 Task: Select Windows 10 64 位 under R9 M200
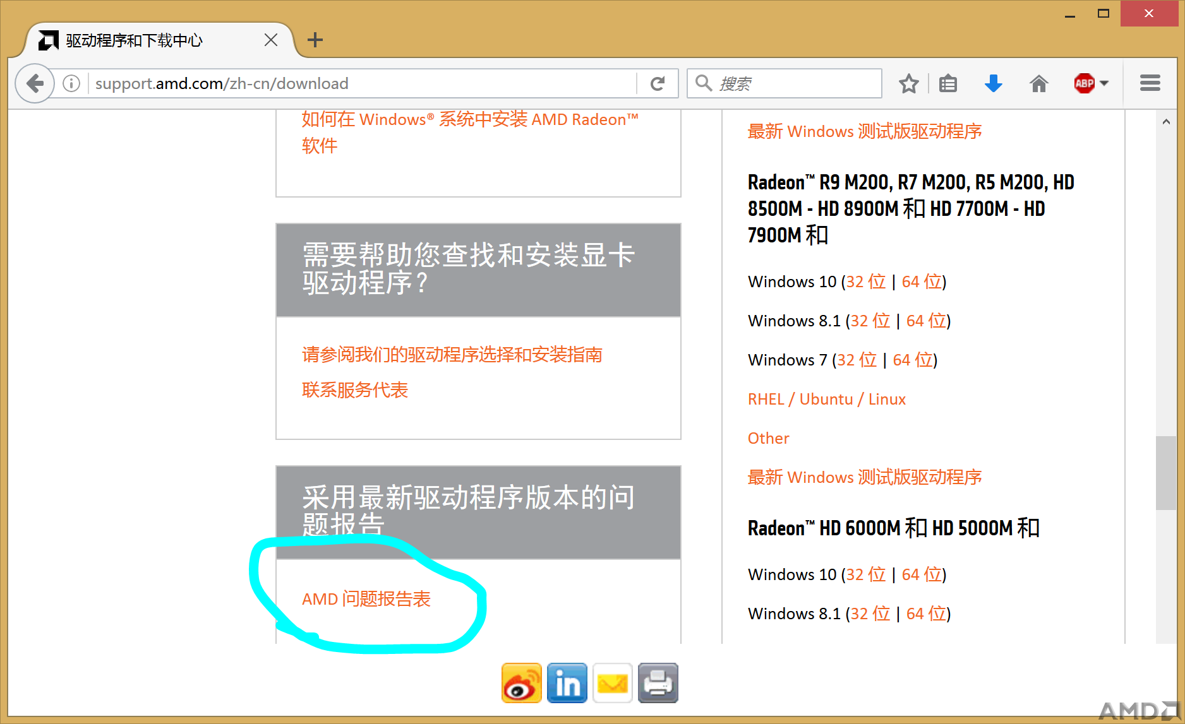922,282
